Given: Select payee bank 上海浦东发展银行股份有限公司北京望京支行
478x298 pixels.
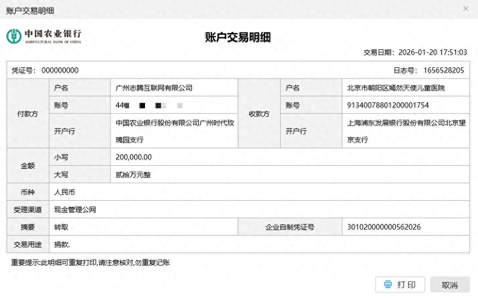Looking at the screenshot, I should 406,131.
